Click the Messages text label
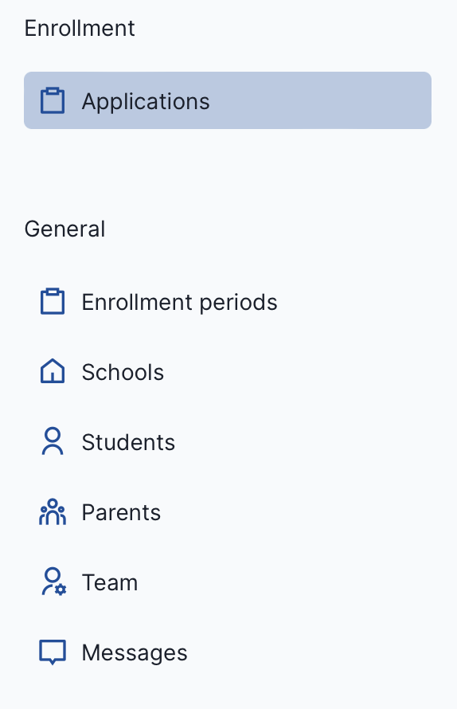 [135, 652]
